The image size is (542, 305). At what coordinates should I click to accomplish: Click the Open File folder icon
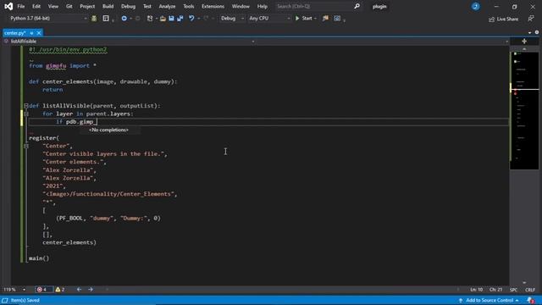pyautogui.click(x=163, y=19)
